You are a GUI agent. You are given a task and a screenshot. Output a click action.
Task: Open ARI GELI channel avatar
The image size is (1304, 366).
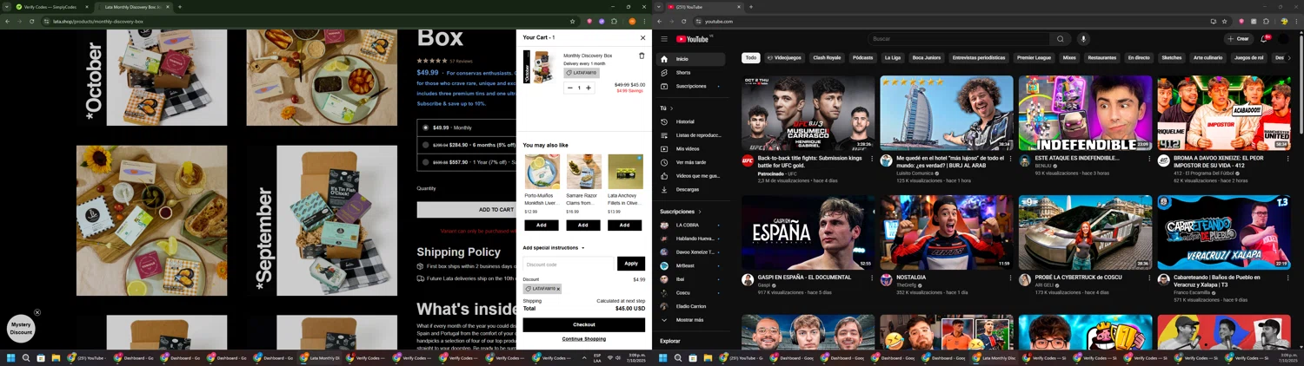[1025, 280]
